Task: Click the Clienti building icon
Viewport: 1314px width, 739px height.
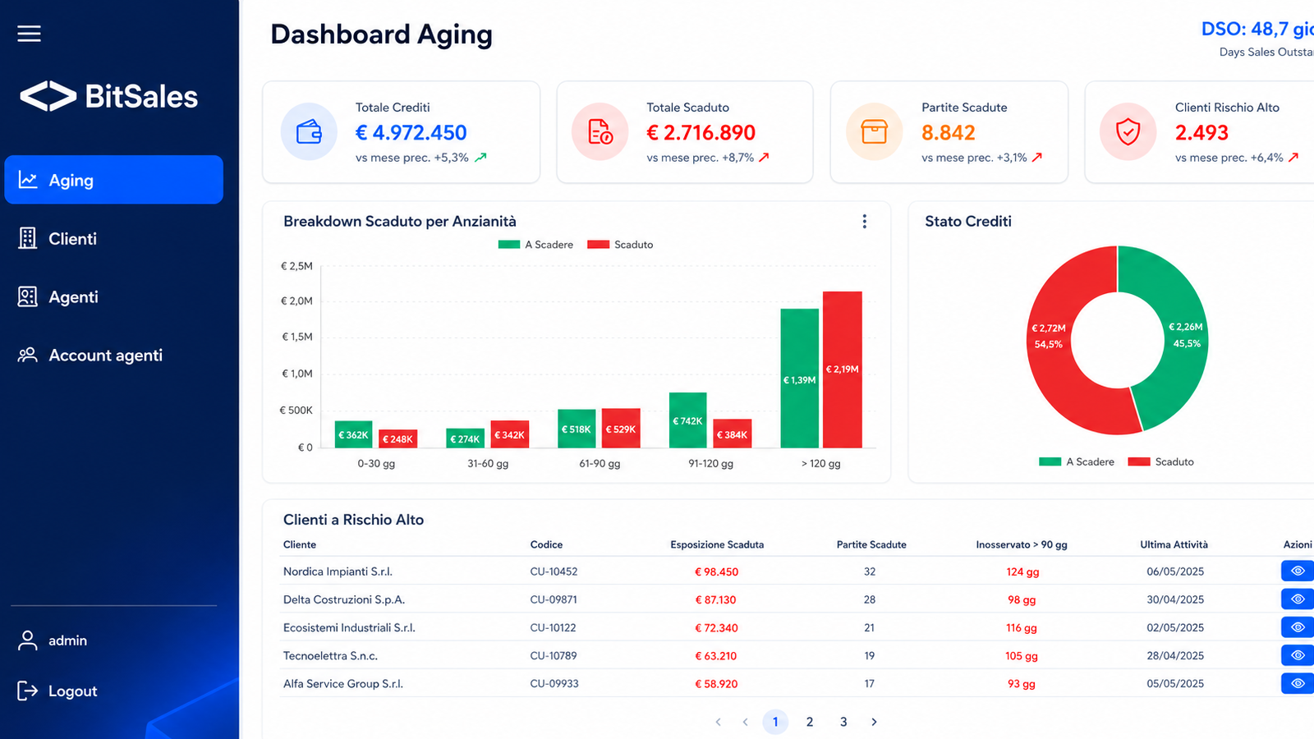Action: tap(28, 238)
